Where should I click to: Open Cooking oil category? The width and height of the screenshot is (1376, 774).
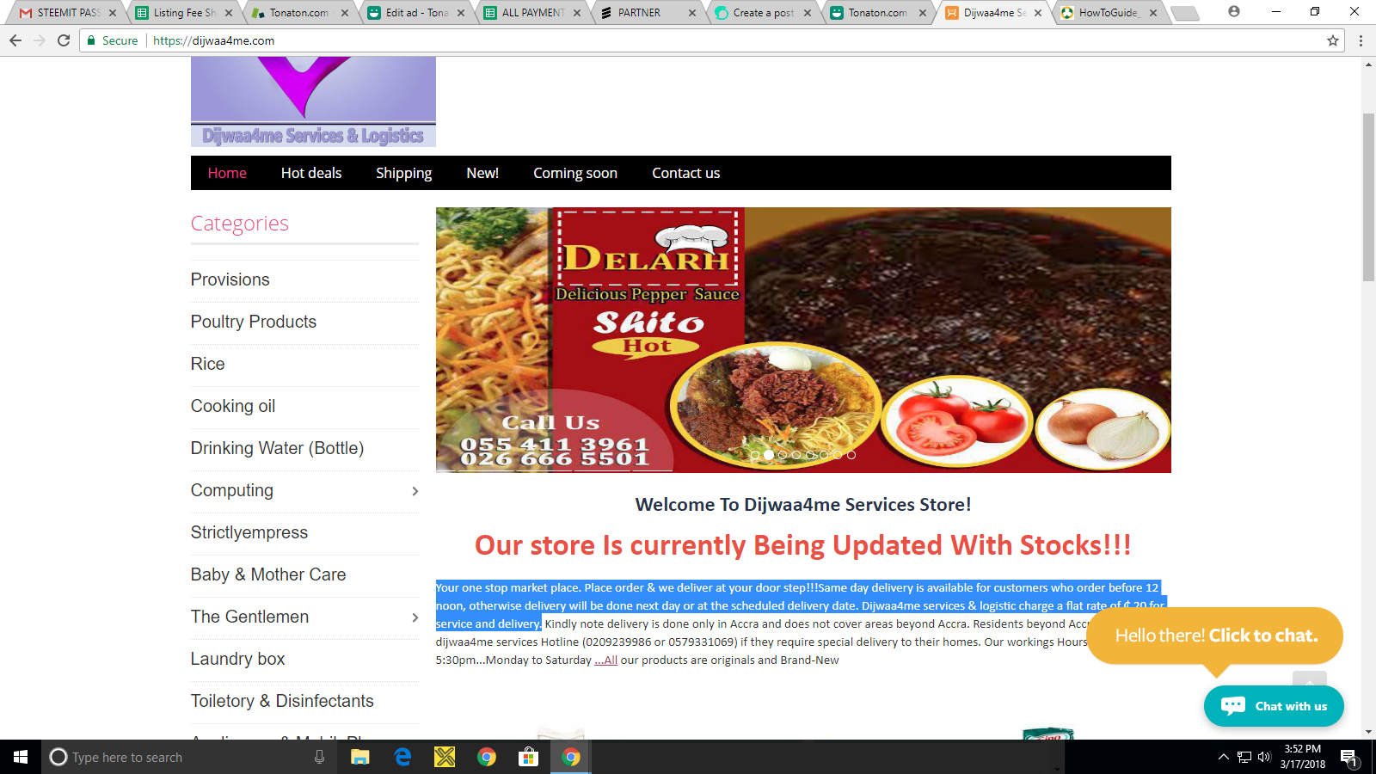coord(233,406)
